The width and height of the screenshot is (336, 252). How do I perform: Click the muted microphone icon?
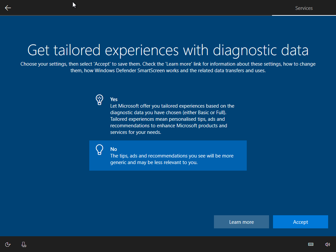pyautogui.click(x=24, y=244)
